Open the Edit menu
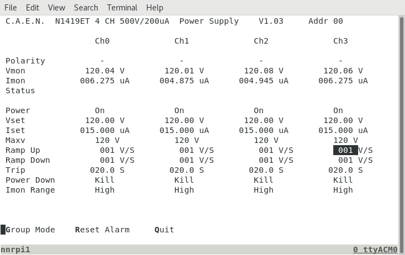The image size is (405, 255). 33,8
